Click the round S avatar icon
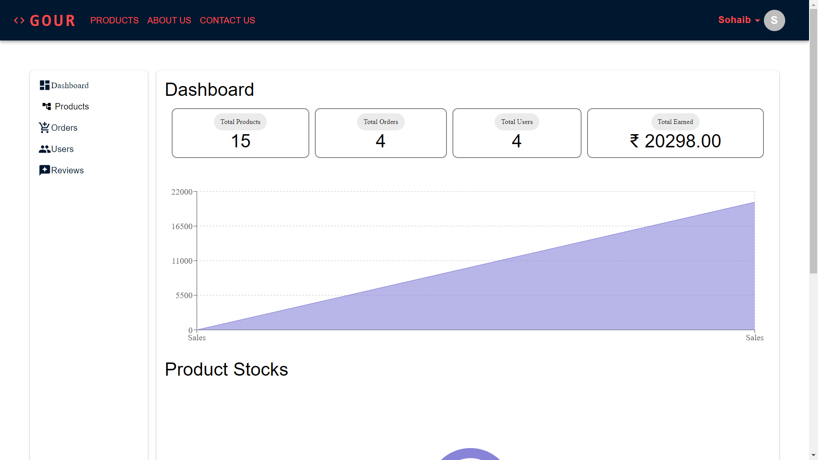 [x=774, y=20]
